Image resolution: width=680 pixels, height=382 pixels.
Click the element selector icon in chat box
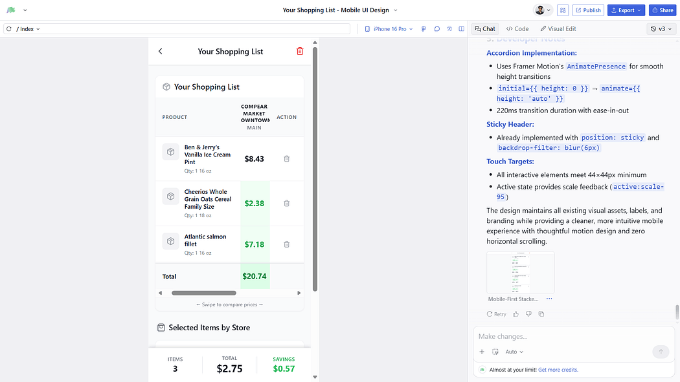pyautogui.click(x=495, y=352)
